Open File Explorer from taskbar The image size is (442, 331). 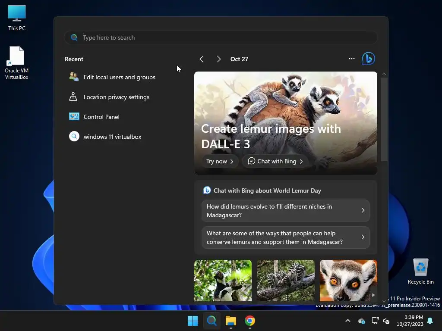[x=231, y=321]
